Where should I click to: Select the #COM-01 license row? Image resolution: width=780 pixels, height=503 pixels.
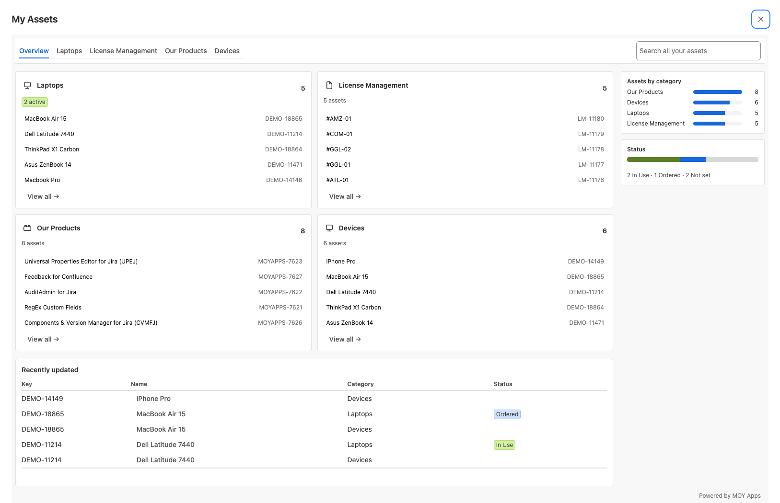click(465, 134)
